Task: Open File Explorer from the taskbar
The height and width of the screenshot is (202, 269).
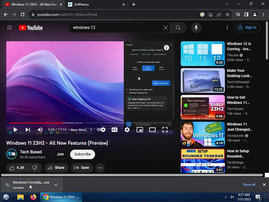Action: tap(20, 197)
